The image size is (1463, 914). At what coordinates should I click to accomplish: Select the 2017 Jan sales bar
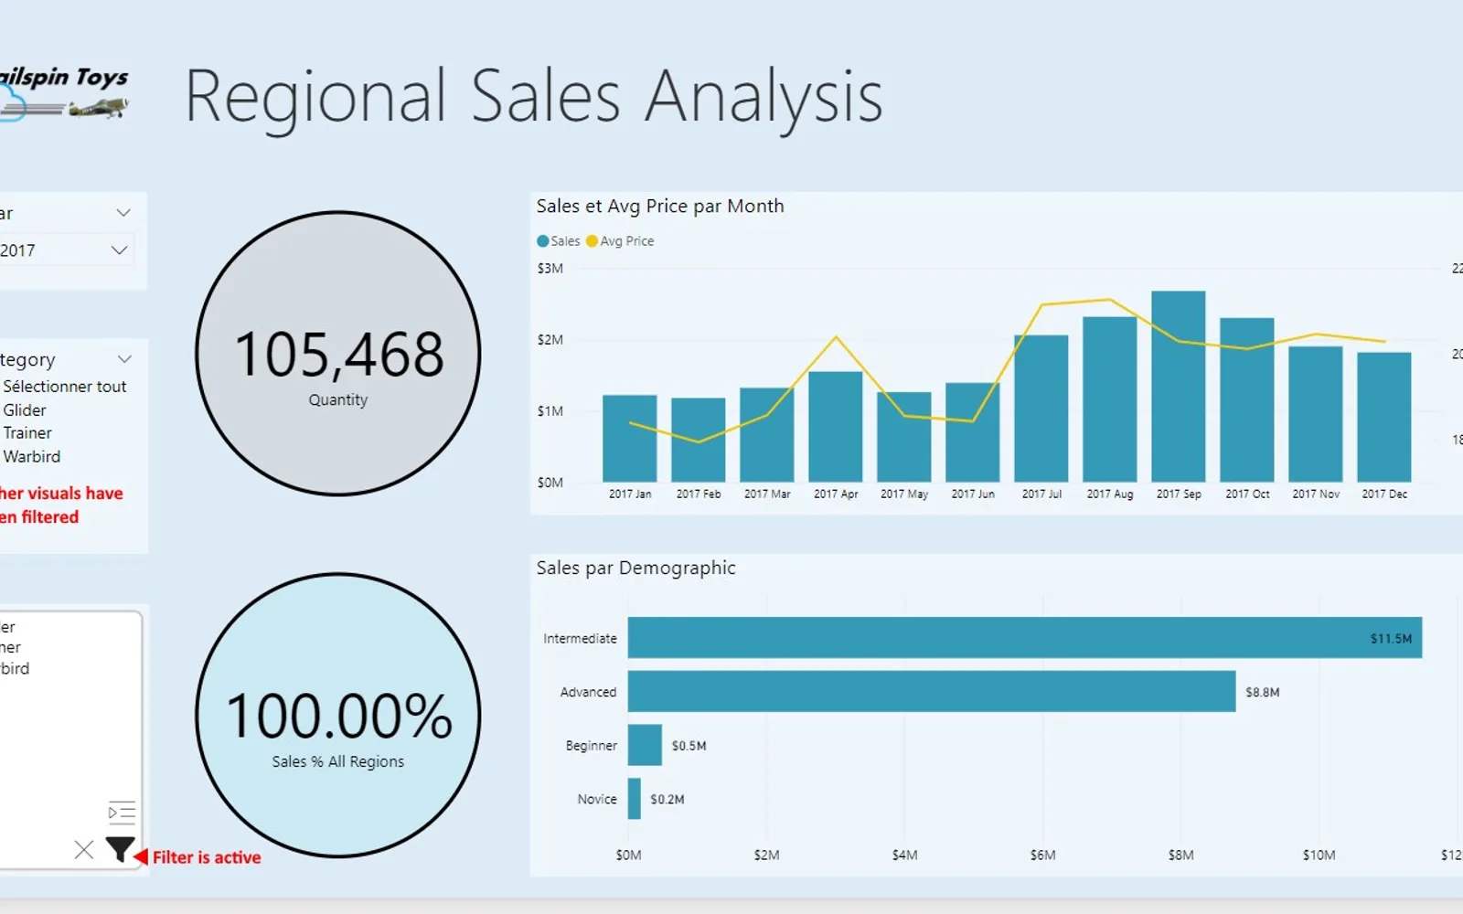click(630, 439)
